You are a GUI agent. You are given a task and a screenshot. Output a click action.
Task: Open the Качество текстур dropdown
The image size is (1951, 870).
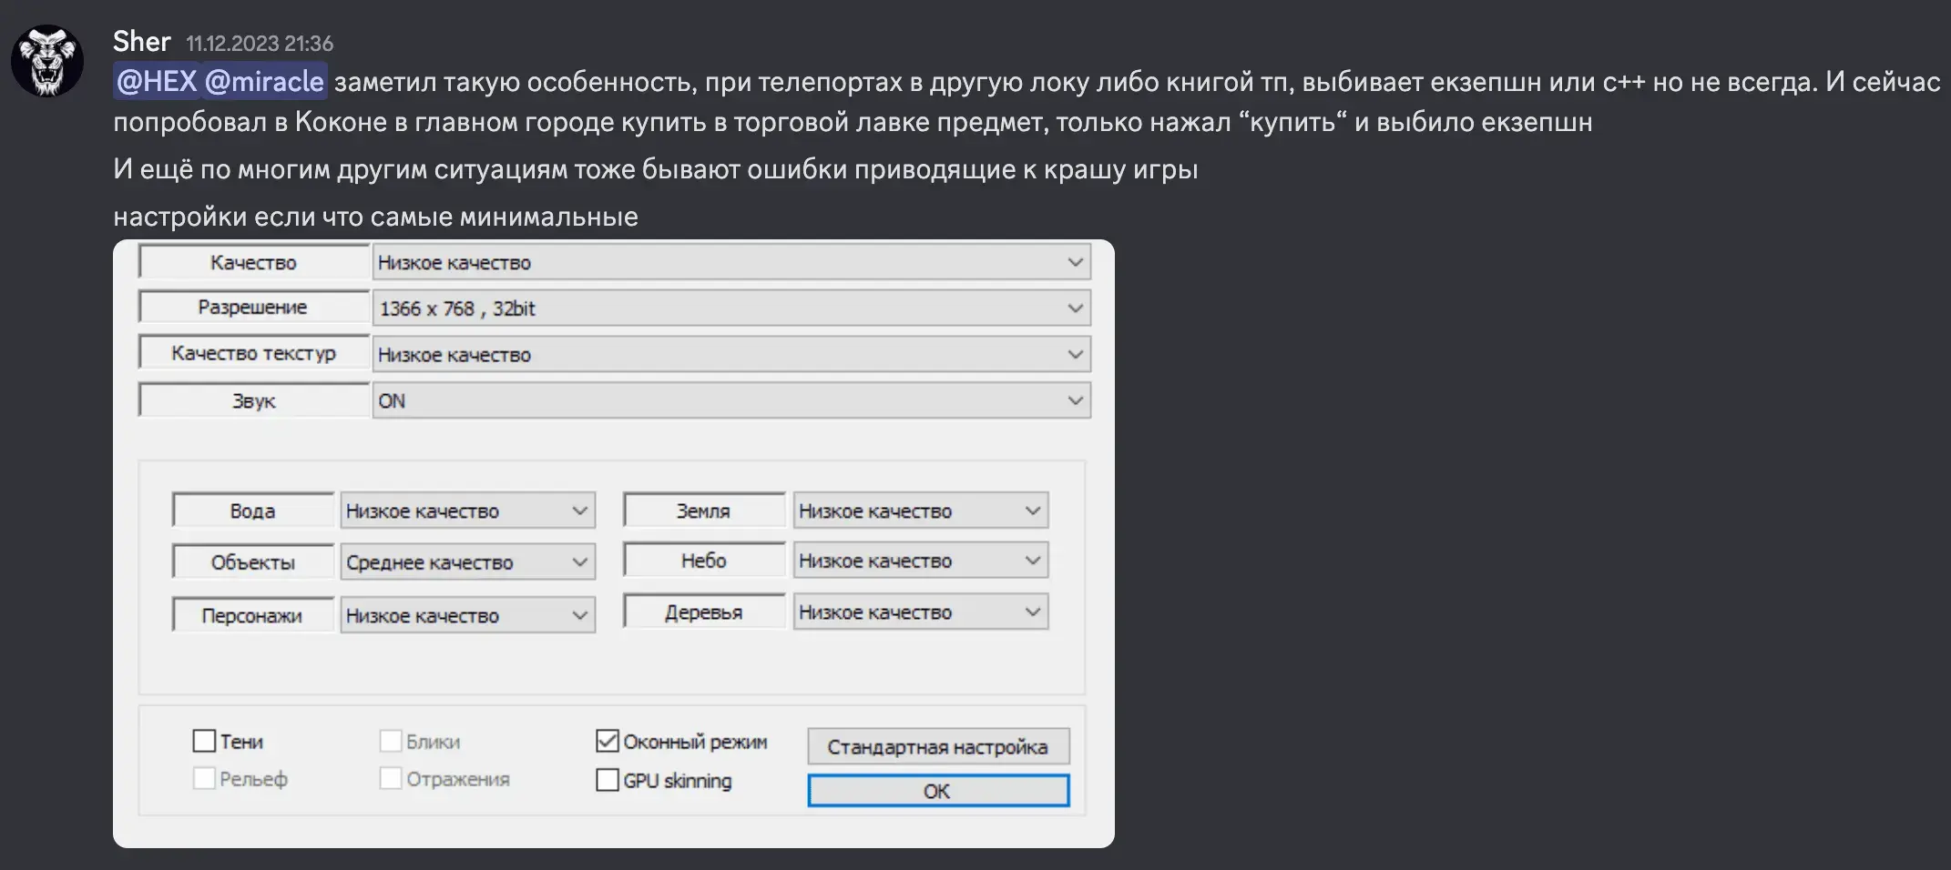731,354
